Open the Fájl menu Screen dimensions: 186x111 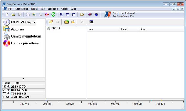(10, 9)
